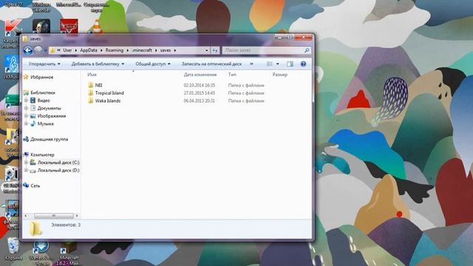
Task: Open Explorer help question mark
Action: (x=303, y=64)
